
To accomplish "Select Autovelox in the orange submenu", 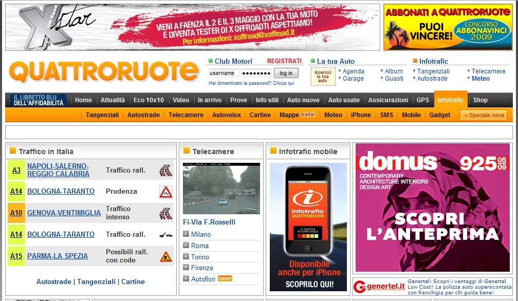I will click(x=226, y=115).
